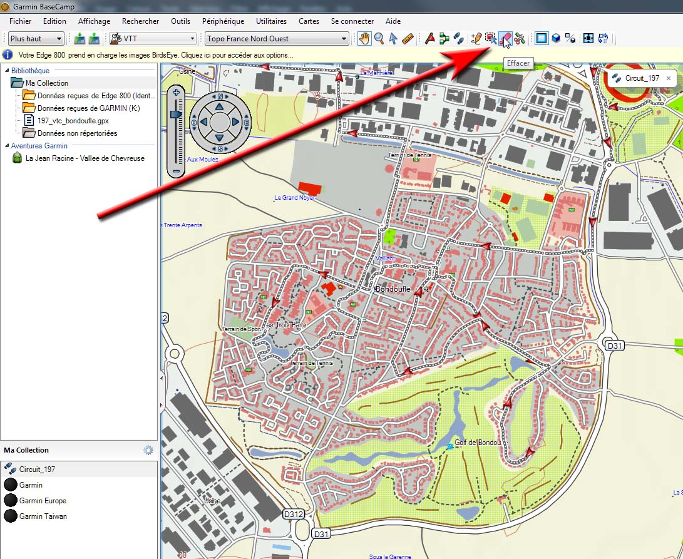Image resolution: width=683 pixels, height=559 pixels.
Task: Click the Effacer eraser tool
Action: click(x=505, y=38)
